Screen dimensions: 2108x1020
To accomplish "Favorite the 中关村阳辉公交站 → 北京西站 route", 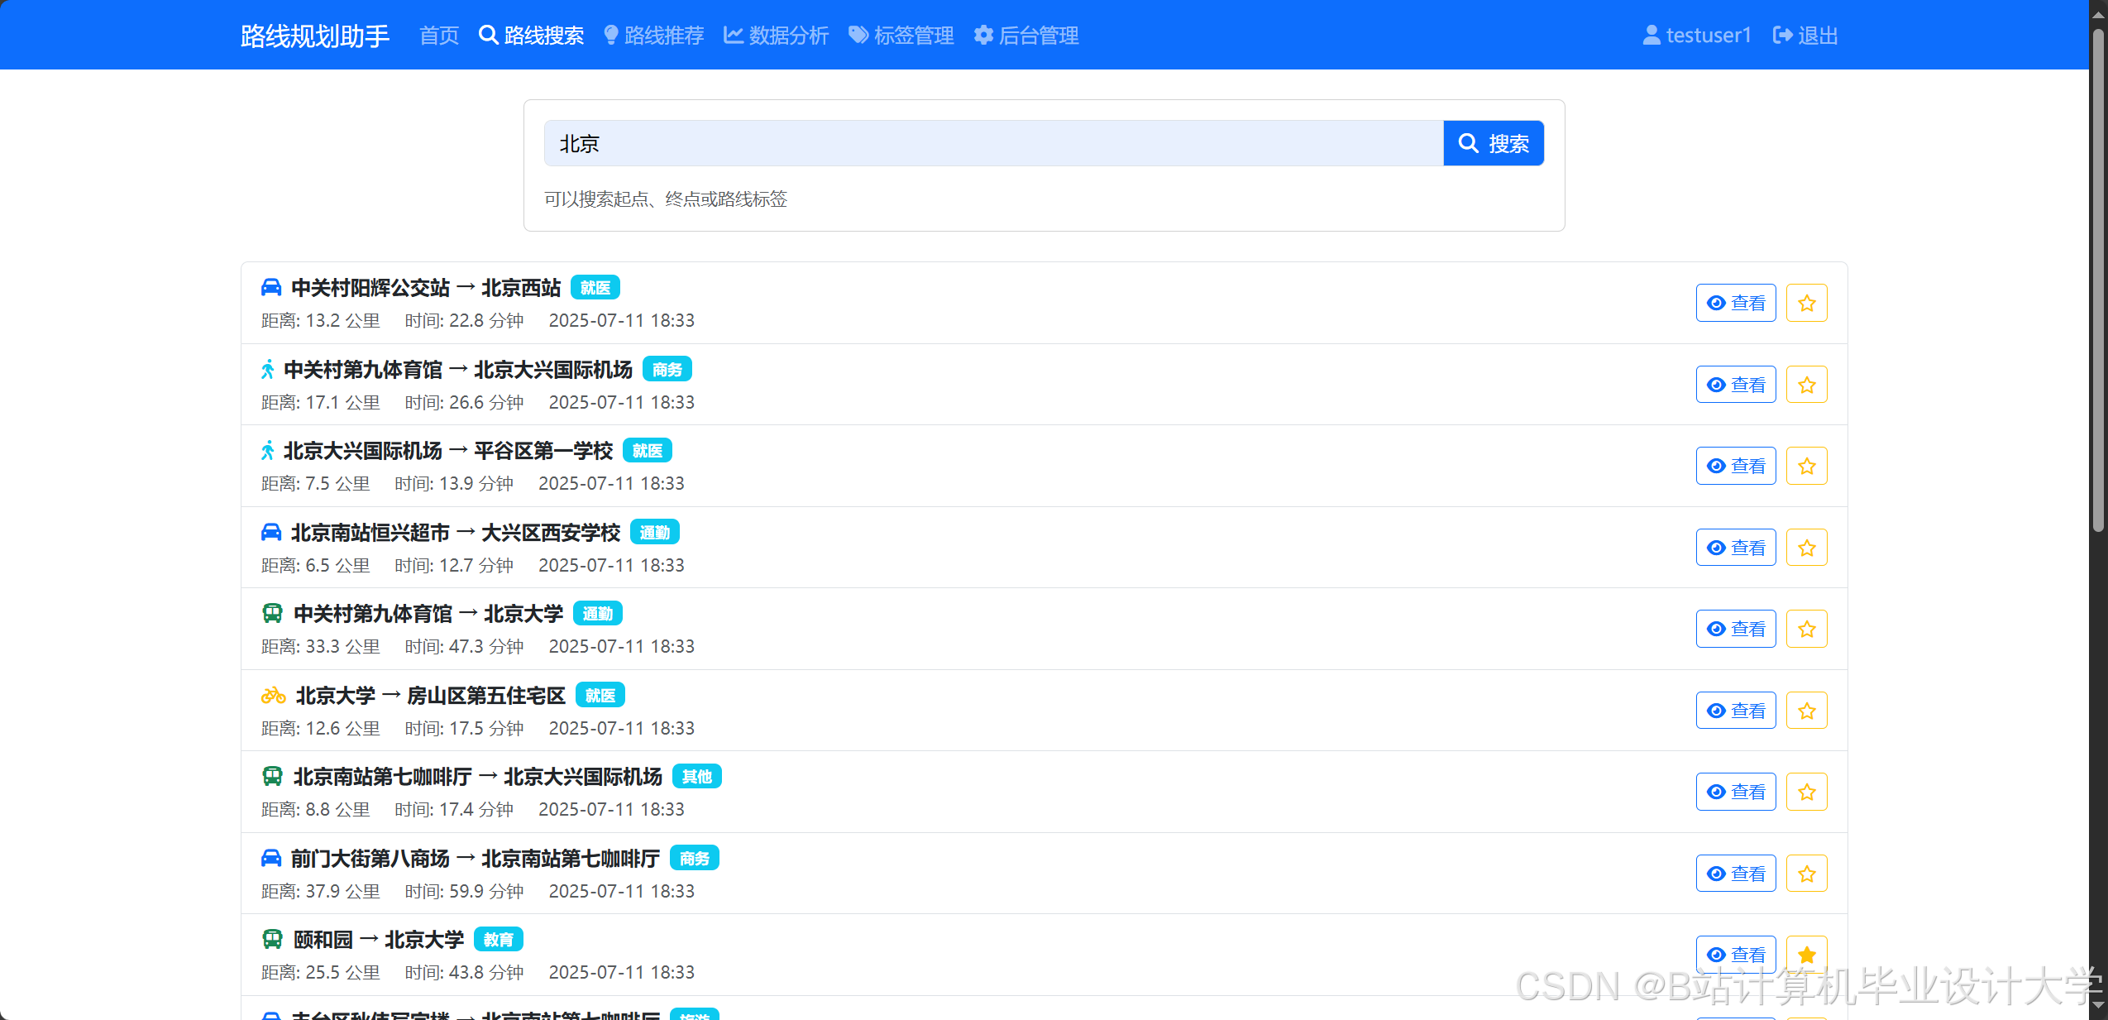I will point(1805,303).
